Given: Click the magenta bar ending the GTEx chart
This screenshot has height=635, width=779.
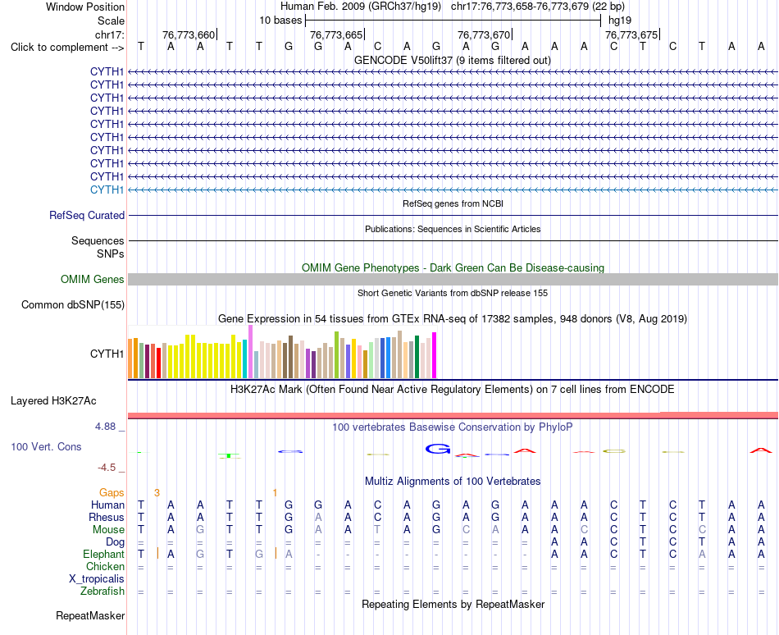Looking at the screenshot, I should point(435,355).
